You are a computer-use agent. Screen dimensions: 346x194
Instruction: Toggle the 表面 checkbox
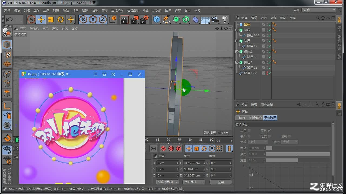[249, 136]
